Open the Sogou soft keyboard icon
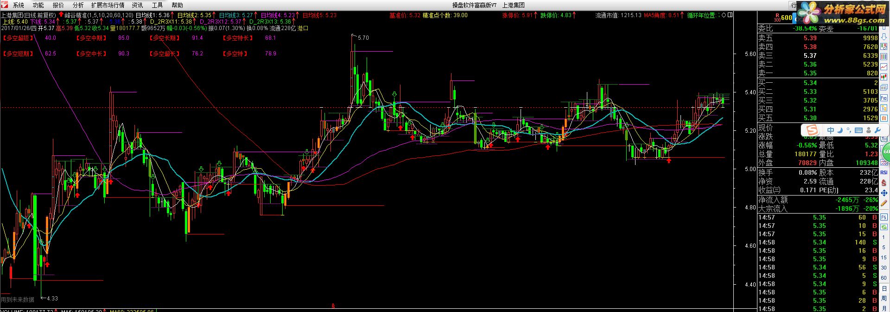This screenshot has width=890, height=312. coord(858,130)
